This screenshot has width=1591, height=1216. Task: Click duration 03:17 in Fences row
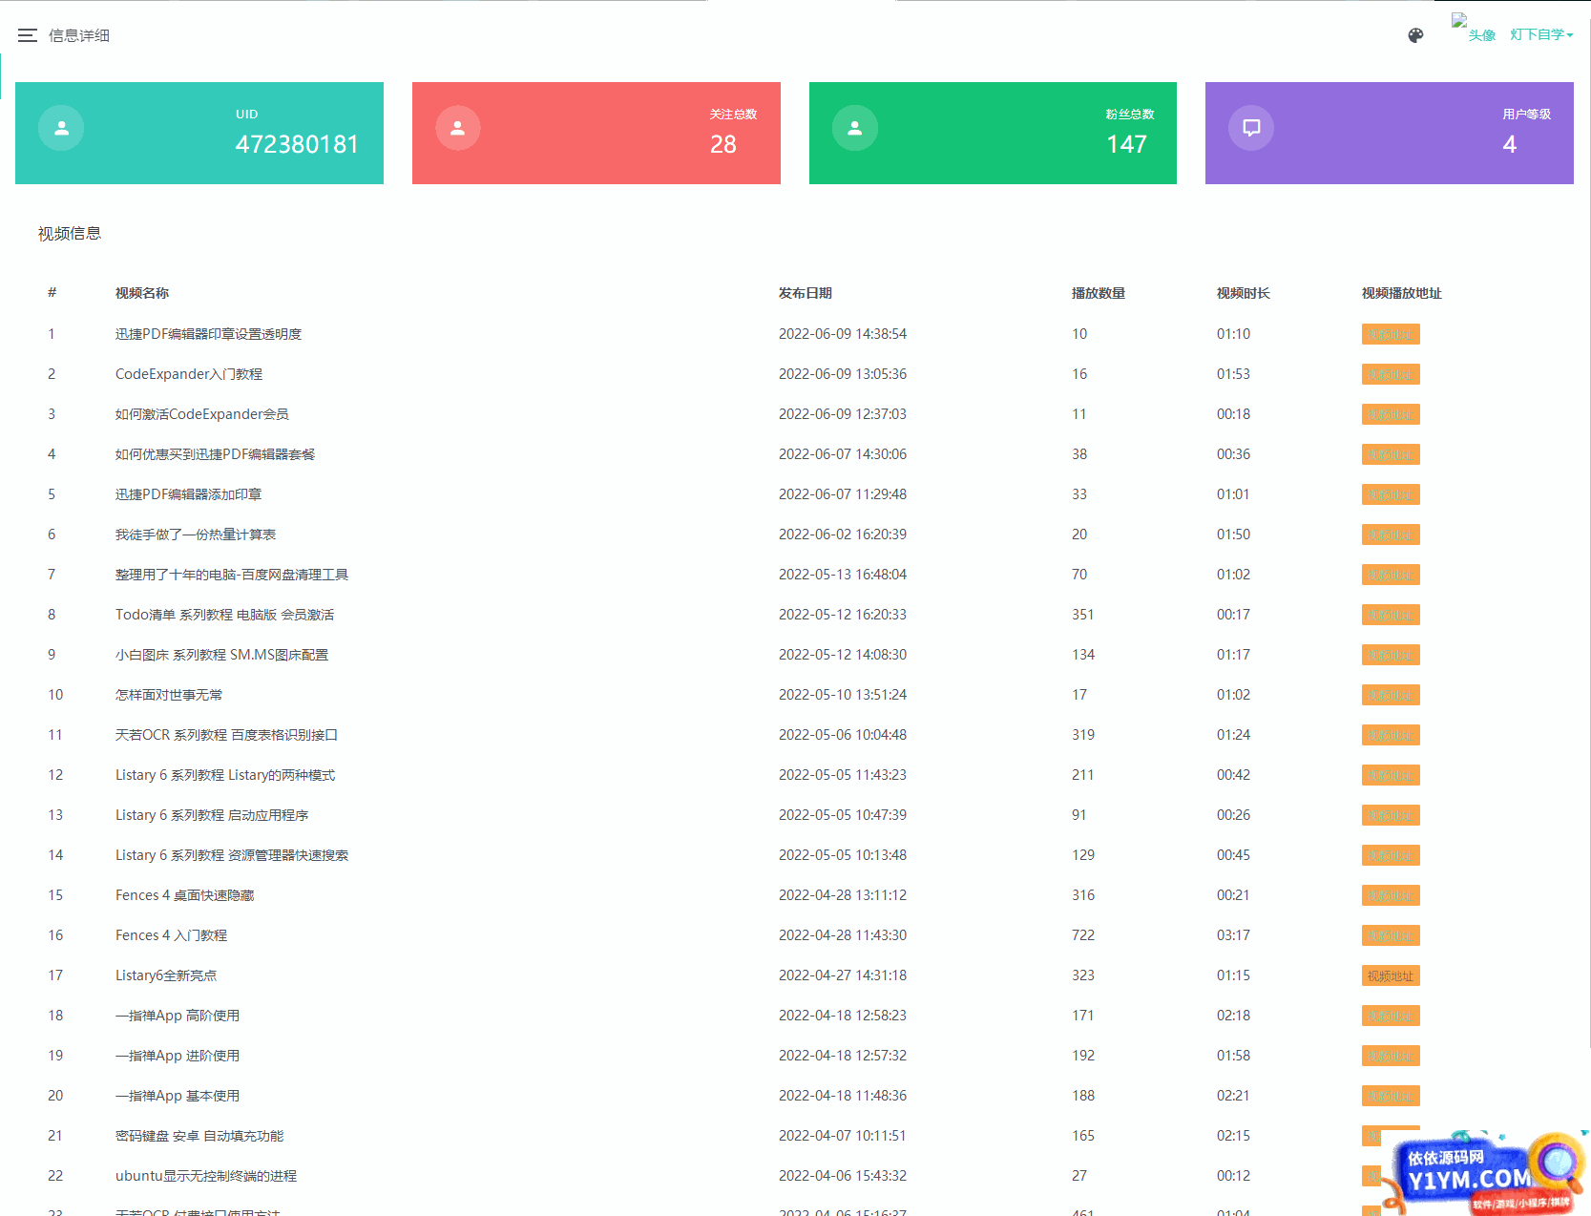[1233, 935]
